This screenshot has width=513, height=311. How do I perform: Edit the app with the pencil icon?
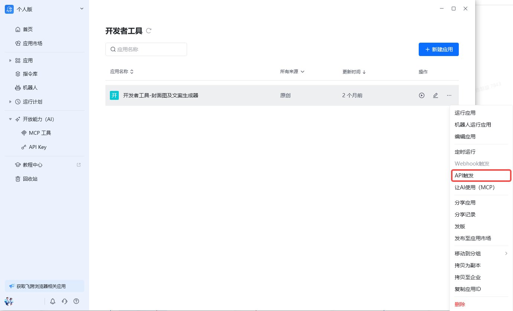tap(435, 95)
